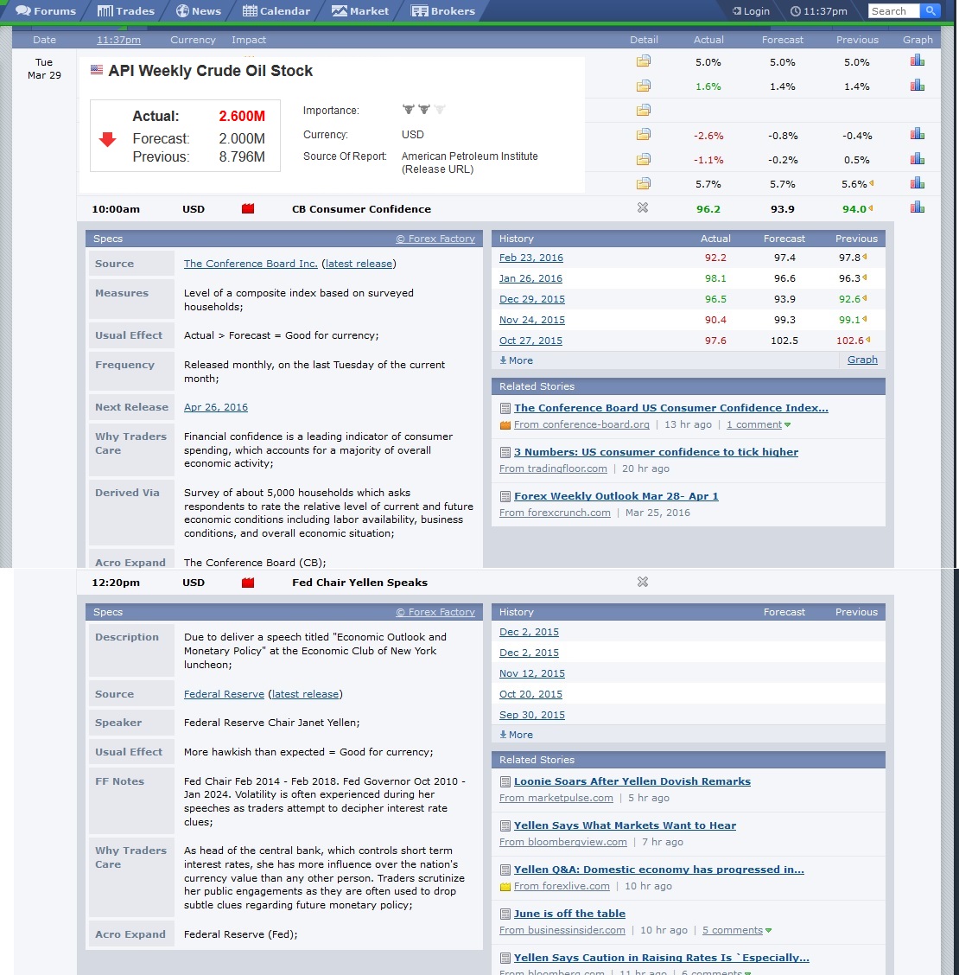
Task: Open June is off the table story
Action: (x=569, y=914)
